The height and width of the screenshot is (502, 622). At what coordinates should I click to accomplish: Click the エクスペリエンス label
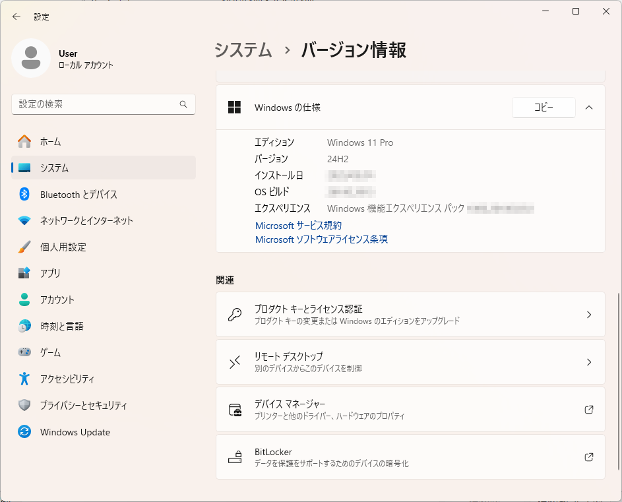[x=282, y=208]
